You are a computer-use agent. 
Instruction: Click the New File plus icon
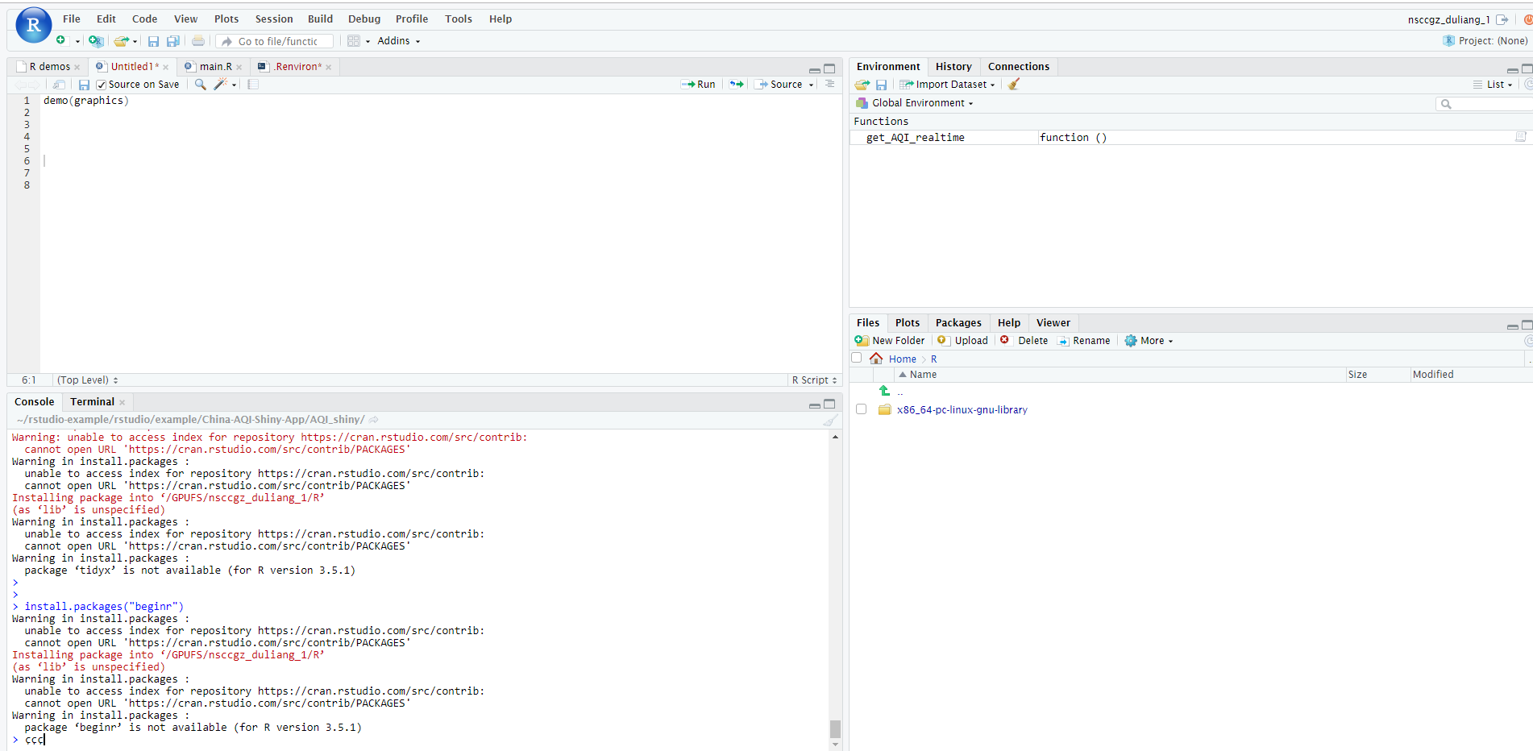tap(60, 40)
